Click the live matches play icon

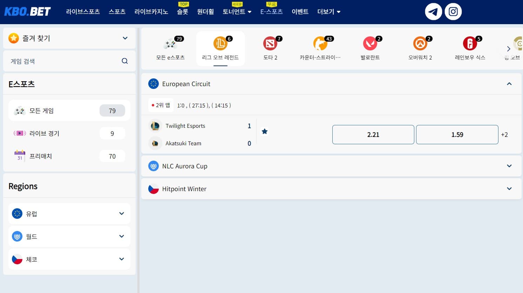(x=20, y=133)
